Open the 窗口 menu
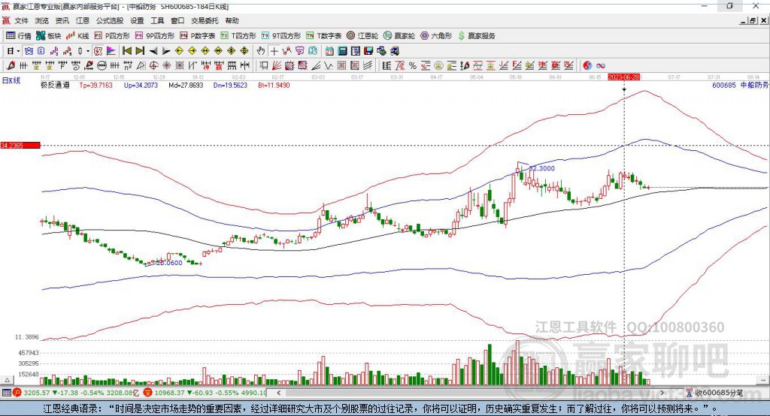Screen dimensions: 770x416 point(177,20)
